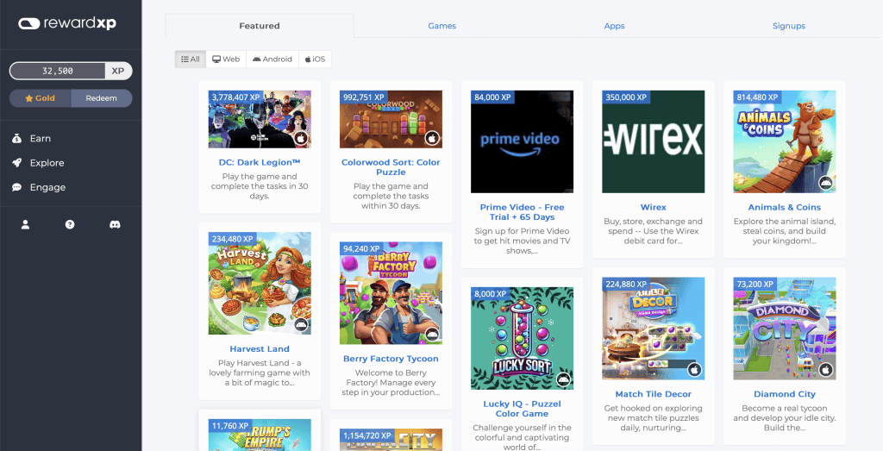Image resolution: width=883 pixels, height=451 pixels.
Task: Click the 3,778,407 XP reward badge
Action: coord(236,97)
